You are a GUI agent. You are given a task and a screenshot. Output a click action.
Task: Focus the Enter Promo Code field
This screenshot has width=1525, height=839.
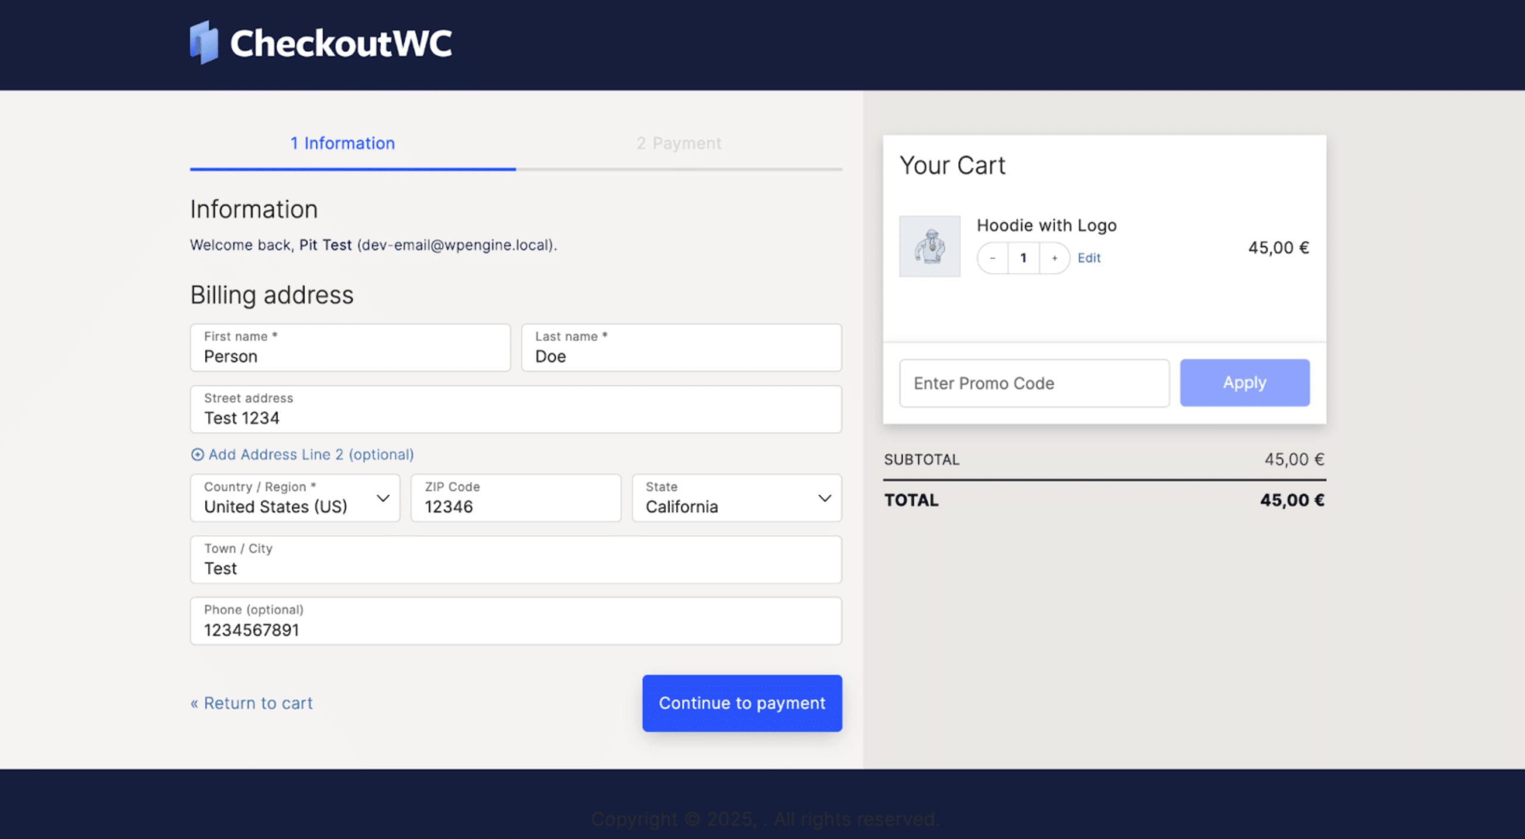click(1034, 383)
